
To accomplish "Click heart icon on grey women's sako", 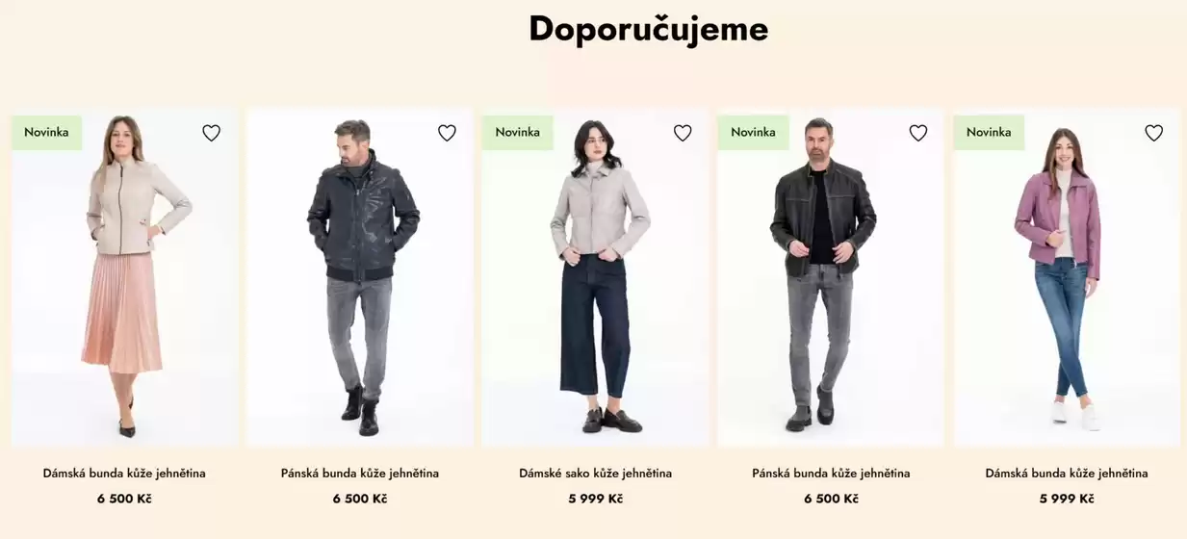I will 683,133.
